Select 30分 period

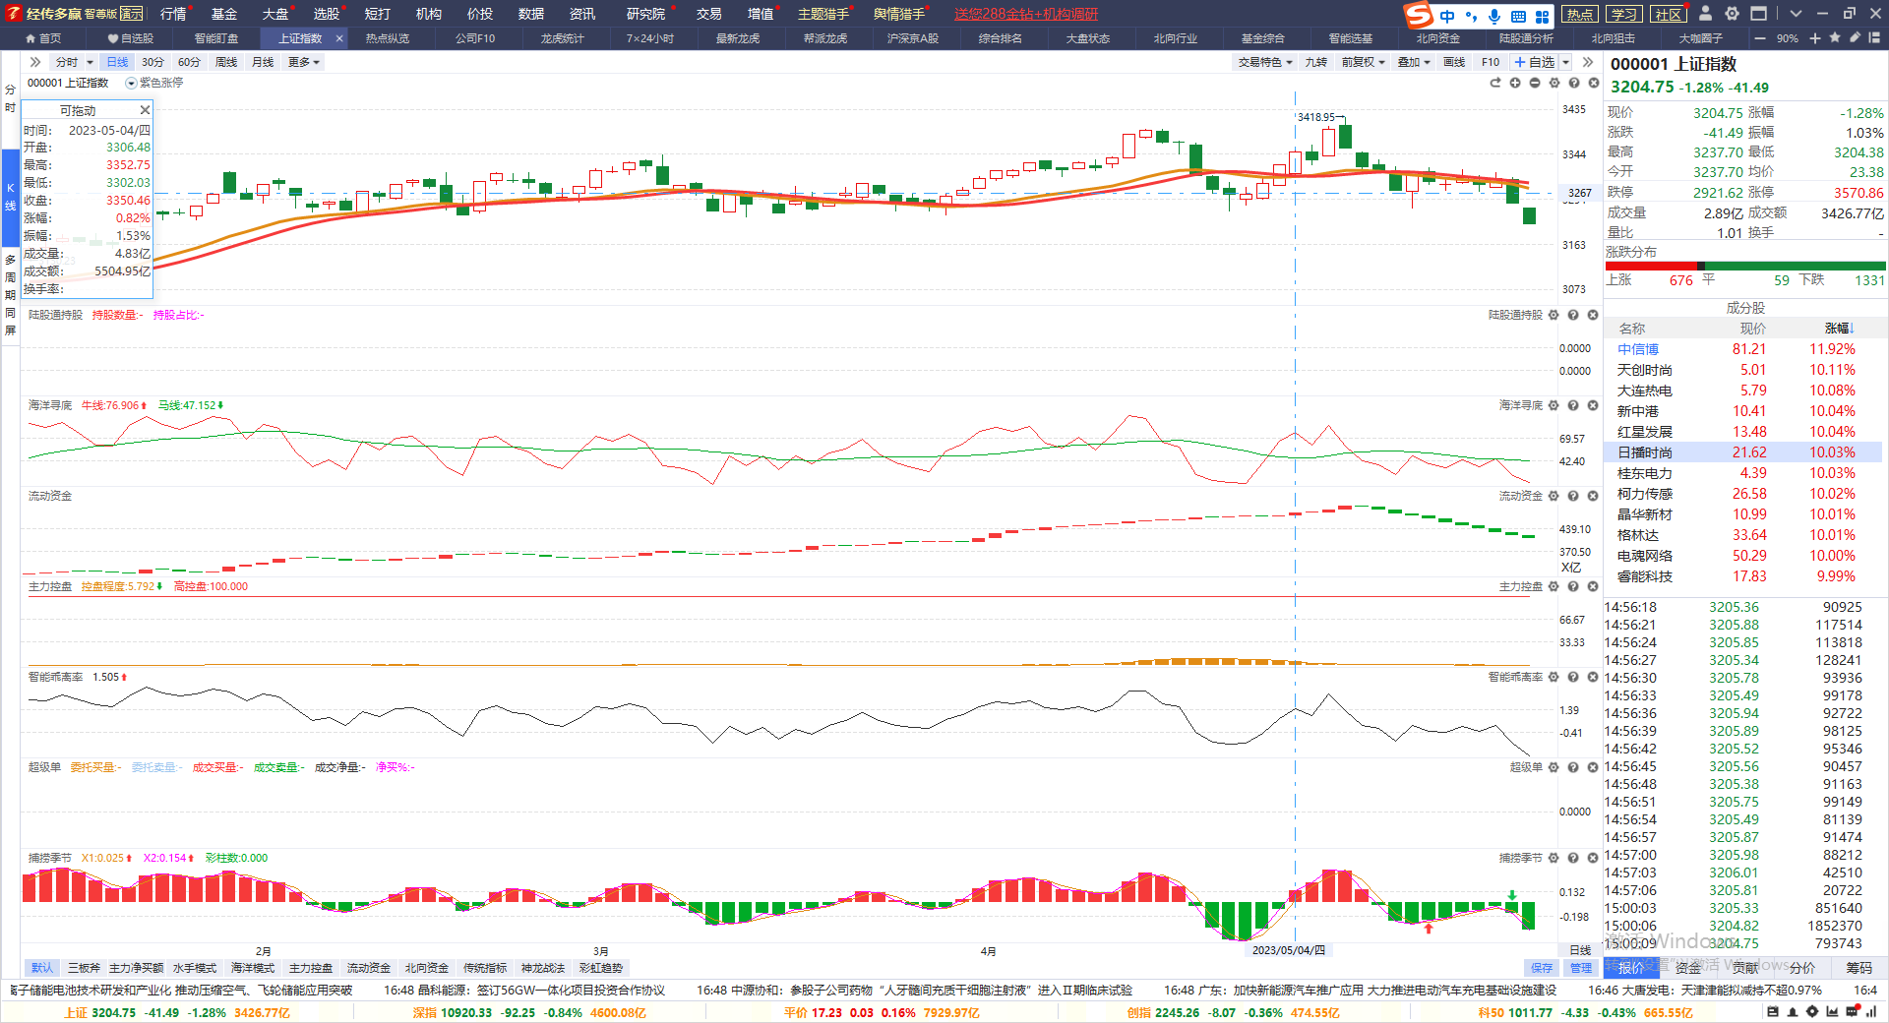152,62
